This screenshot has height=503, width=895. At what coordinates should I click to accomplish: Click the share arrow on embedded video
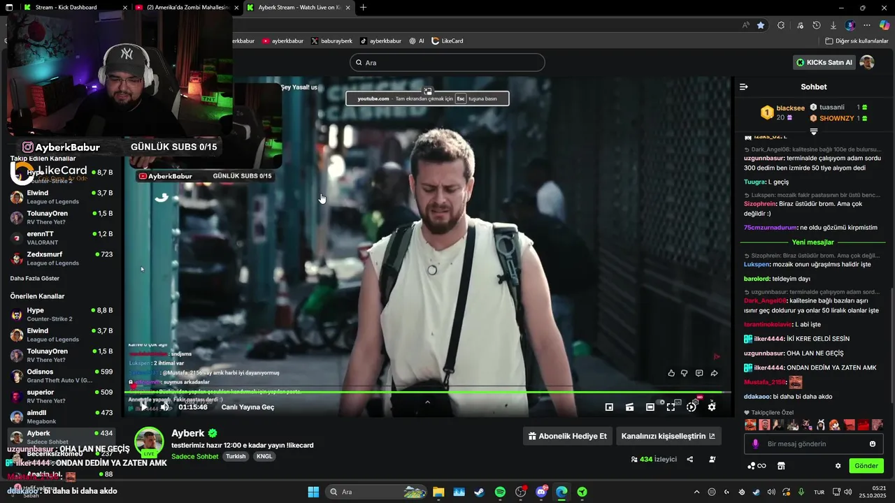714,373
